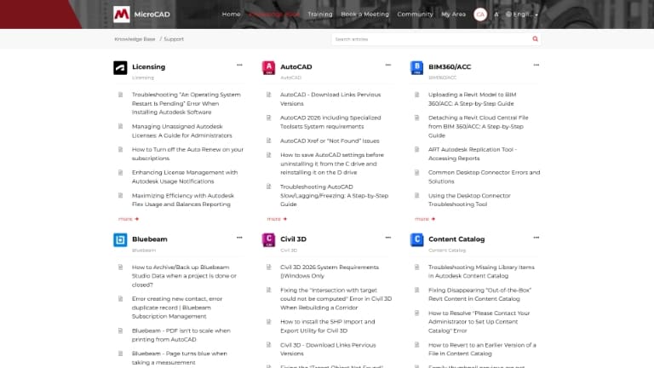Click the Content Catalog category icon

[x=417, y=242]
